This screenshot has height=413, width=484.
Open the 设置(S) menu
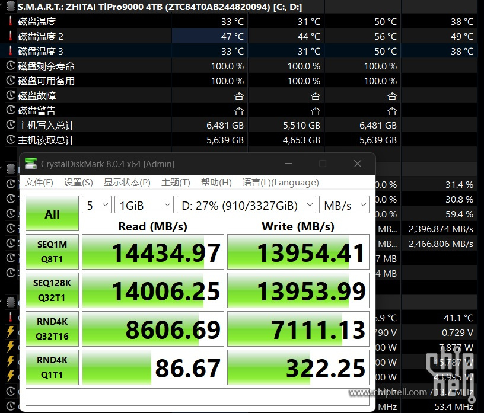coord(78,183)
